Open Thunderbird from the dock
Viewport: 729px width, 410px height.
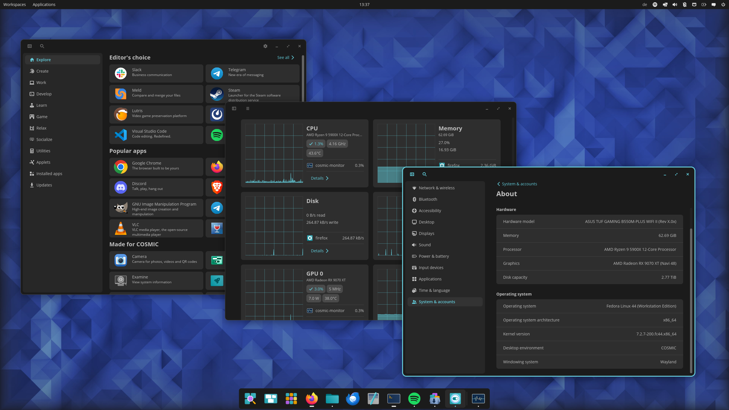[353, 399]
